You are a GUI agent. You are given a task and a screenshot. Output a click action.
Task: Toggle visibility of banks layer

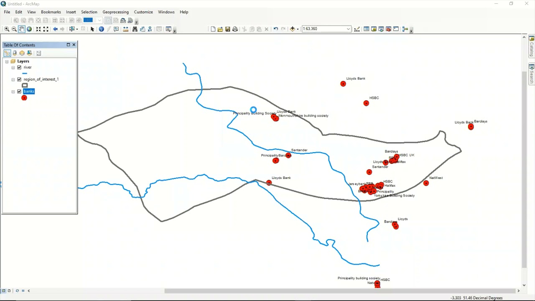tap(19, 92)
